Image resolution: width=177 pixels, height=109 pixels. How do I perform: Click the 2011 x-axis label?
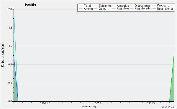click(x=45, y=103)
